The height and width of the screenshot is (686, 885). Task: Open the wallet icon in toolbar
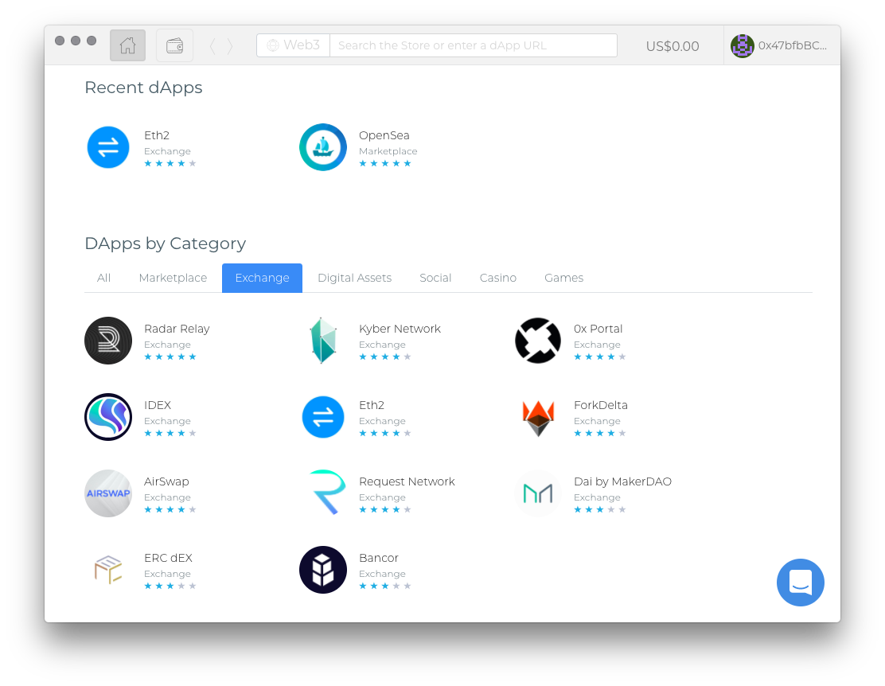click(174, 45)
